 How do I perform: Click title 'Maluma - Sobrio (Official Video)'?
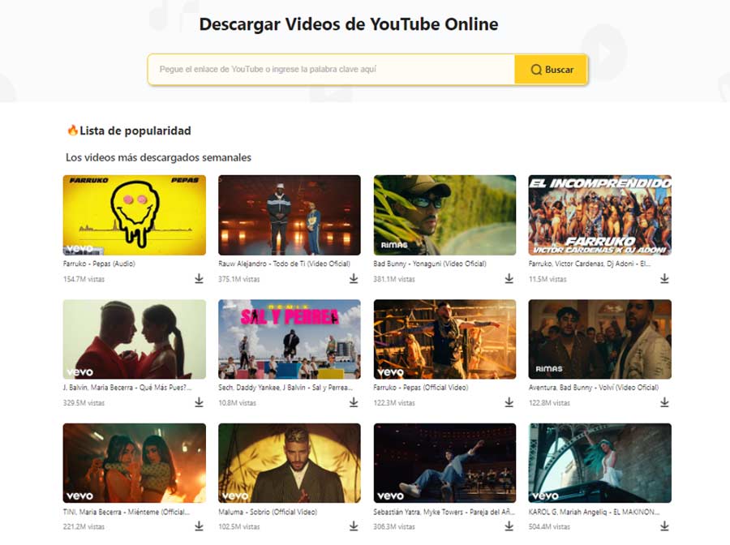tap(268, 512)
